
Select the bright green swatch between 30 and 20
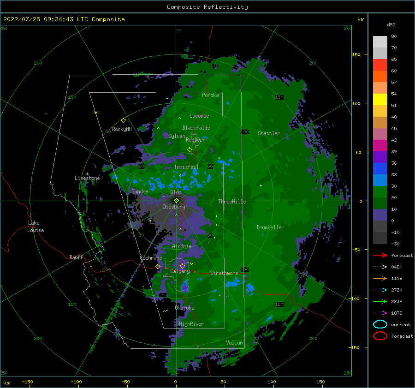pos(380,192)
